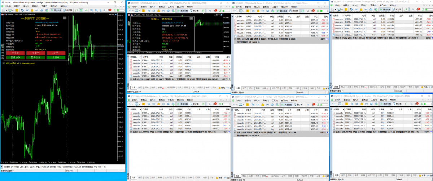Toggle 算法交易 in window 6505908
433x181 pixels.
[x=183, y=104]
